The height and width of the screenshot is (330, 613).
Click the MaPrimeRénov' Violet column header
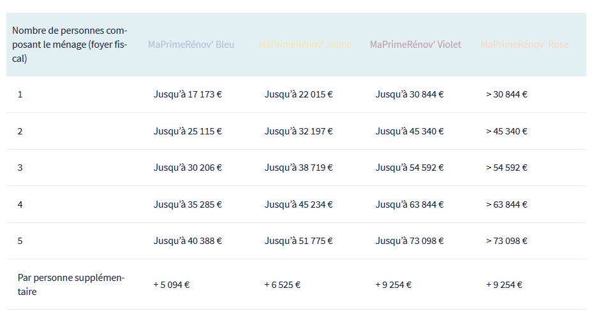pos(415,45)
